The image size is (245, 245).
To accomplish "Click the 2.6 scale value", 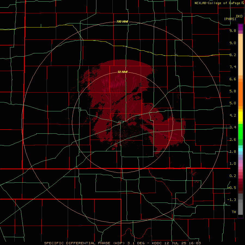I will click(x=233, y=140).
